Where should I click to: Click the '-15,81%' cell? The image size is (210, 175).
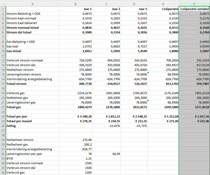pyautogui.click(x=106, y=126)
